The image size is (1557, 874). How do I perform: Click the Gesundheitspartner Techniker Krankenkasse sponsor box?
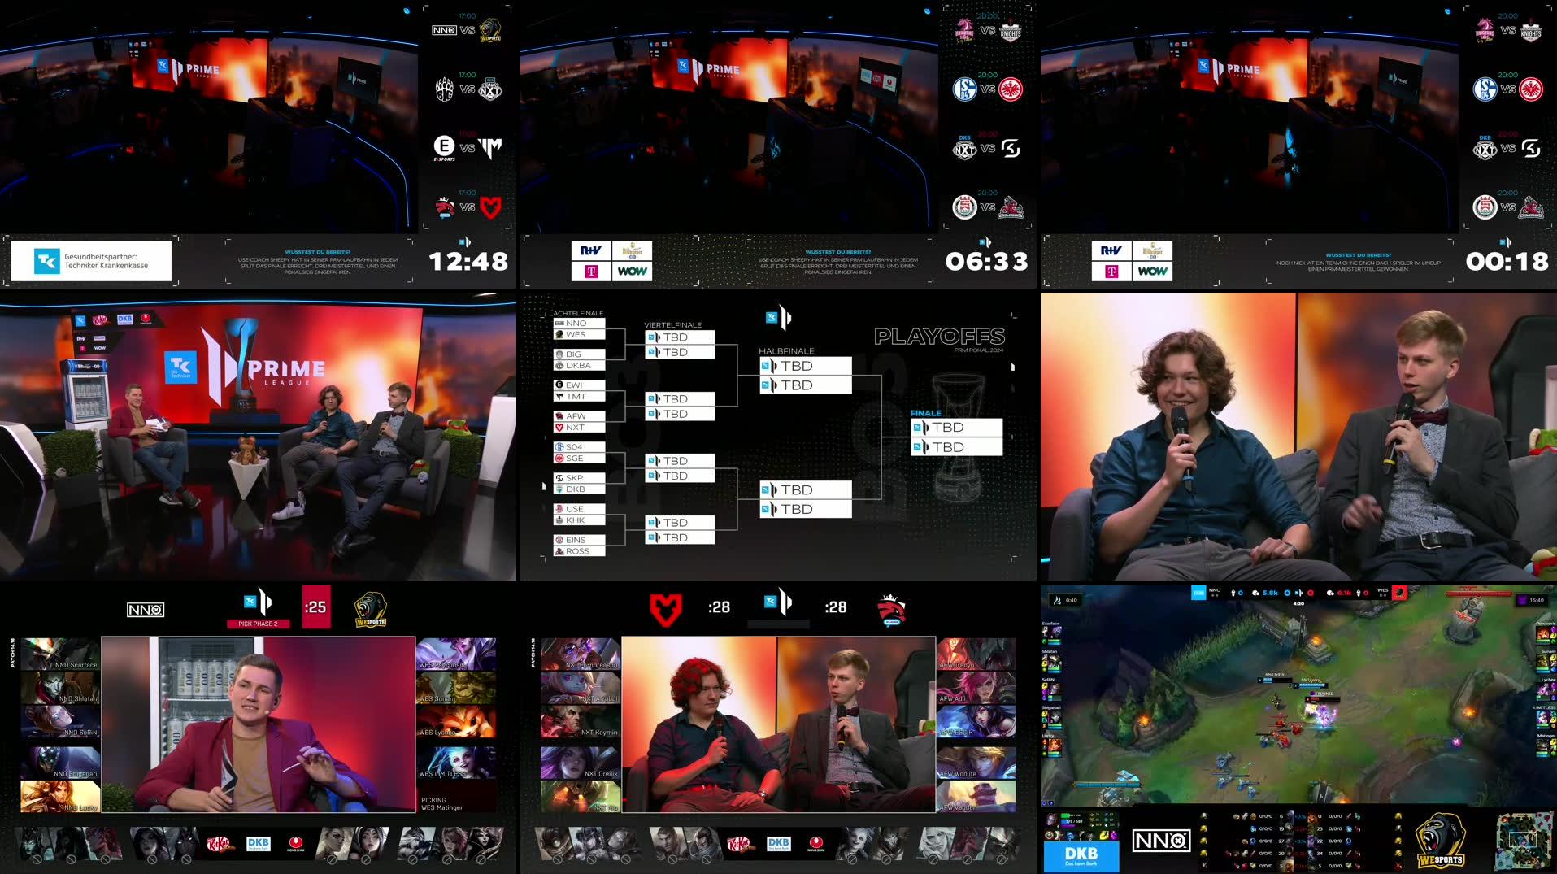pyautogui.click(x=91, y=261)
